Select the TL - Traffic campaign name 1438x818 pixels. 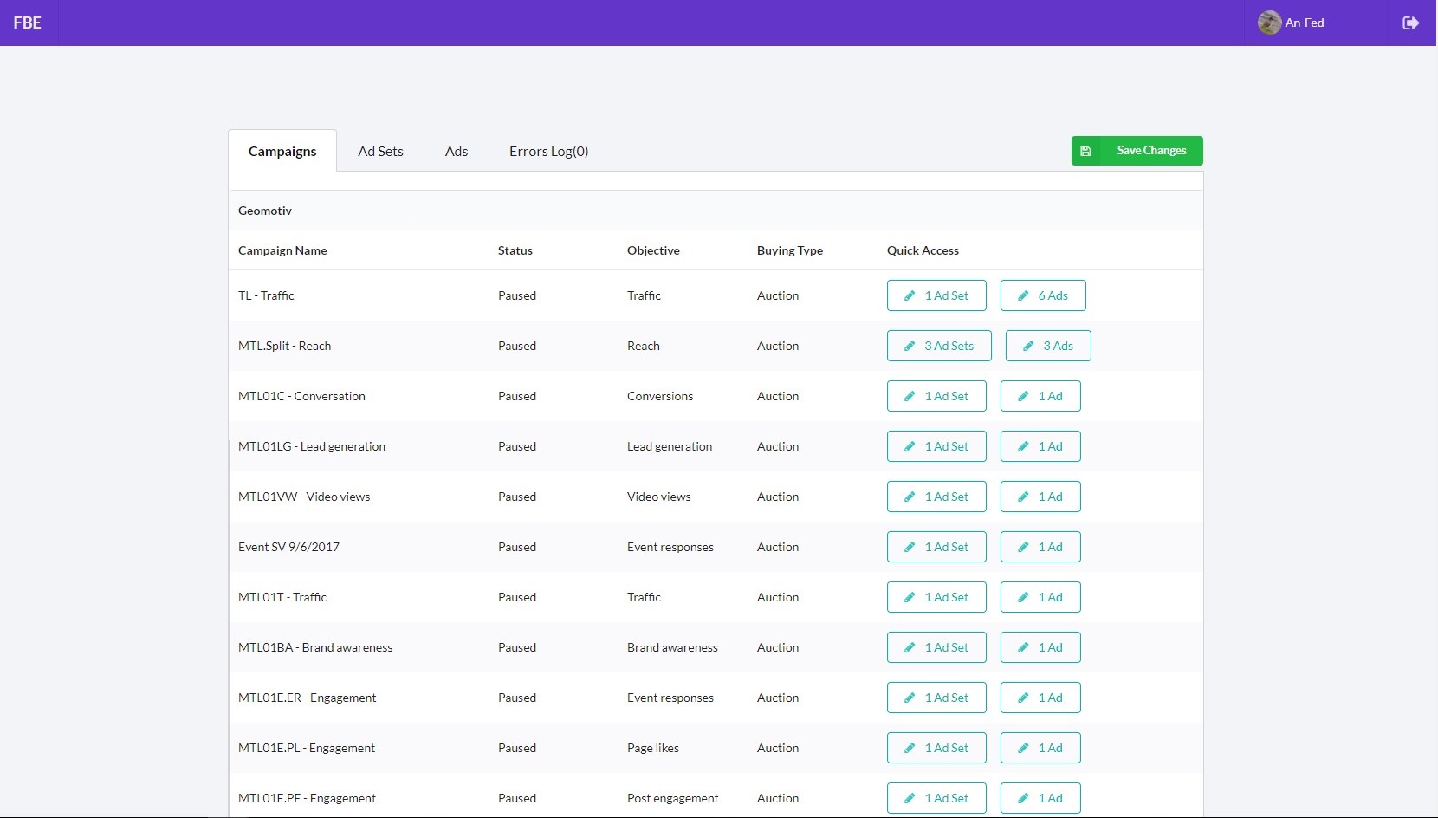click(266, 295)
